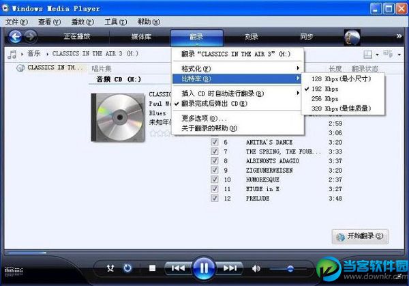Click the playback seek progress bar
409x286 pixels.
[x=204, y=253]
